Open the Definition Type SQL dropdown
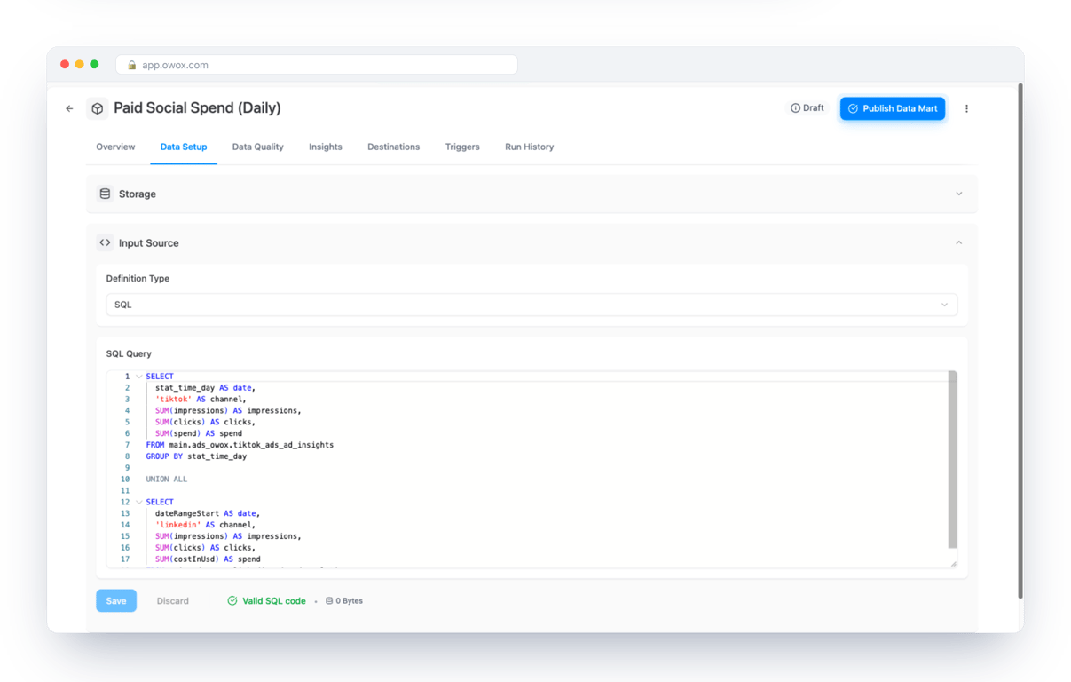 [x=532, y=305]
